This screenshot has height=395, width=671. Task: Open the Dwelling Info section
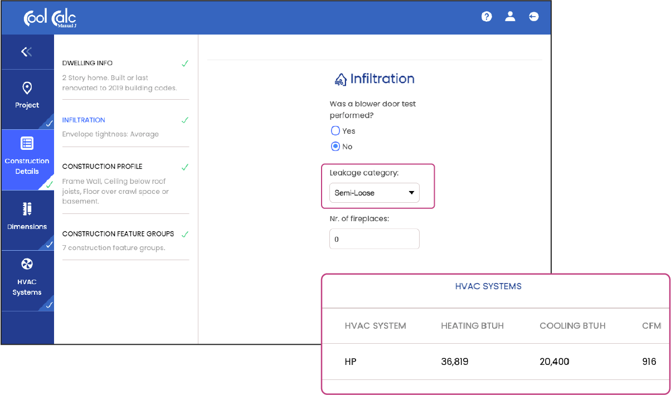(87, 63)
